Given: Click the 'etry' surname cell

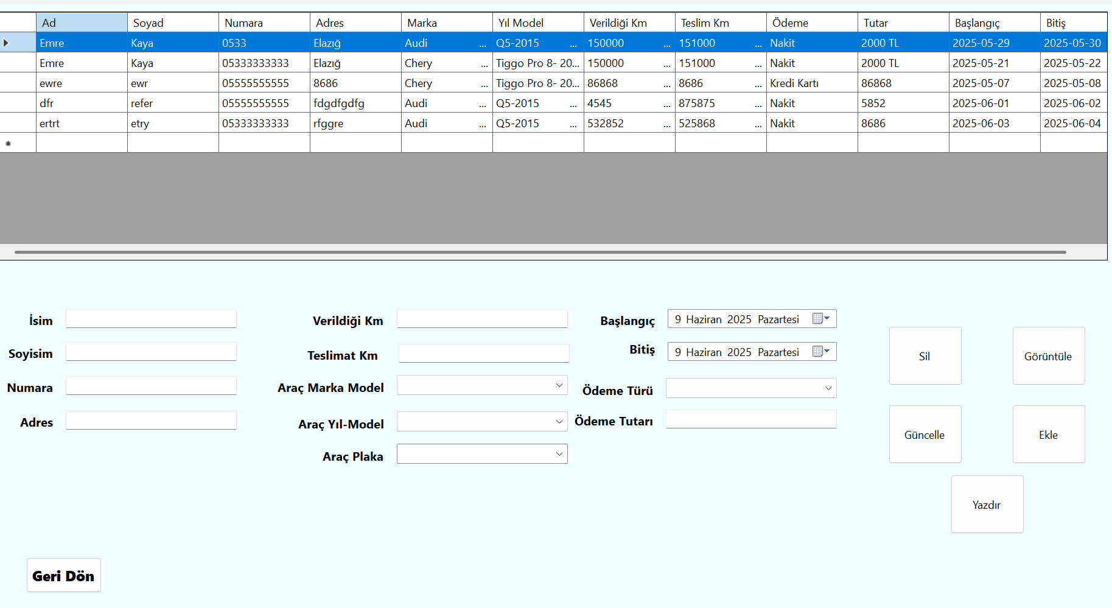Looking at the screenshot, I should point(173,123).
